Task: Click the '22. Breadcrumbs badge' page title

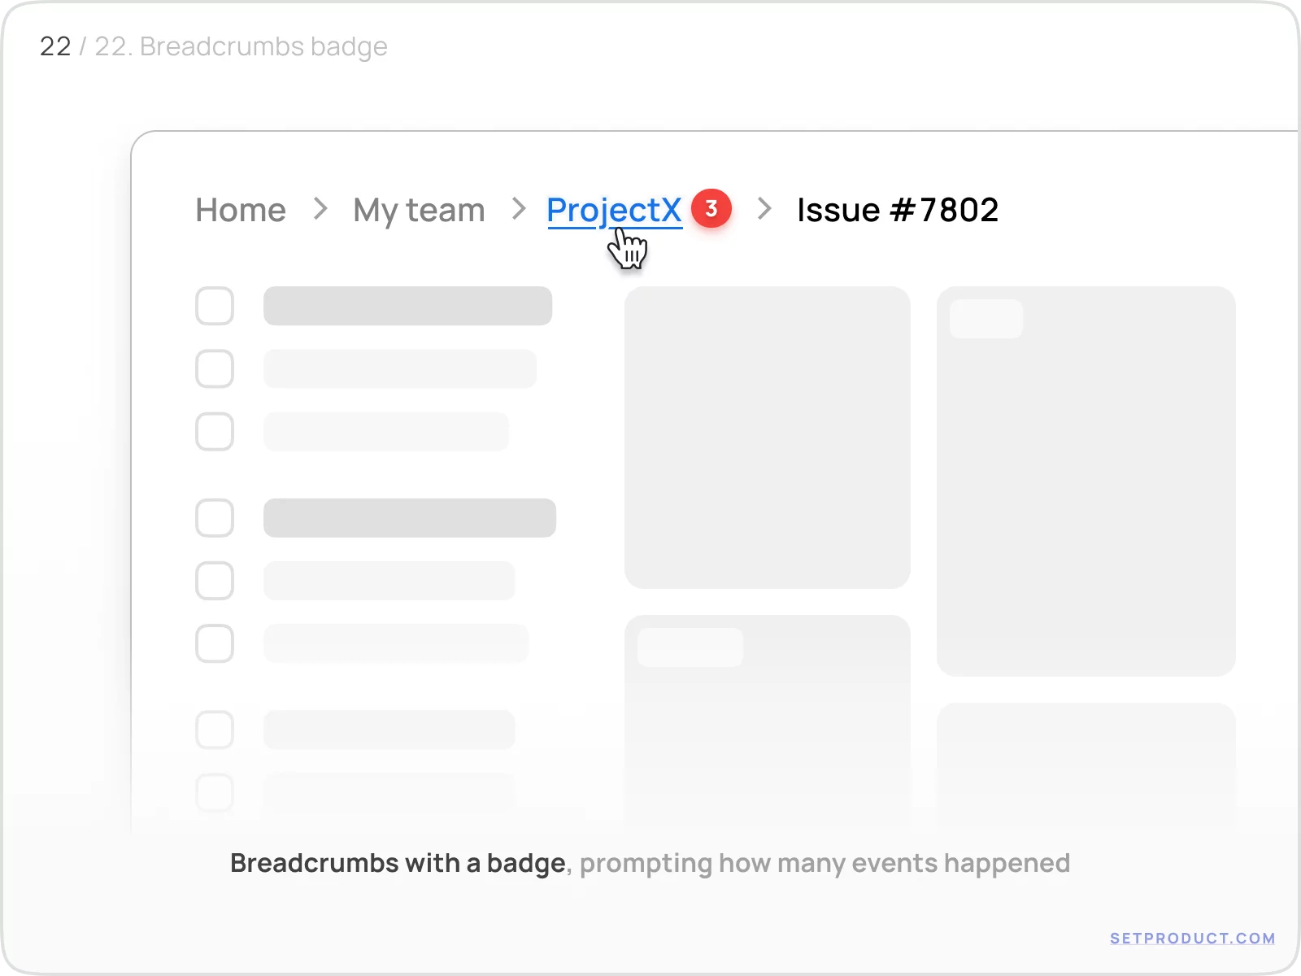Action: (x=241, y=46)
